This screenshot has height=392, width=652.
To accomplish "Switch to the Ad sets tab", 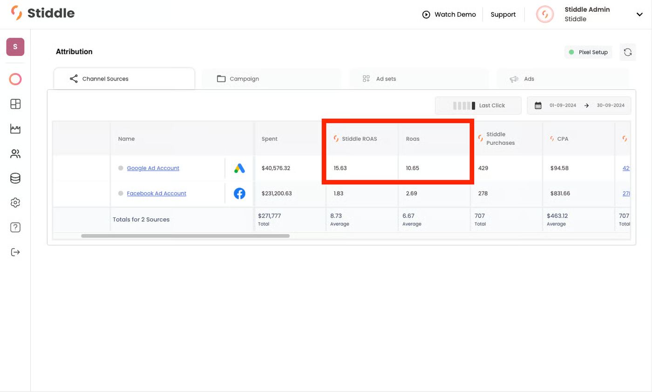I will (419, 79).
